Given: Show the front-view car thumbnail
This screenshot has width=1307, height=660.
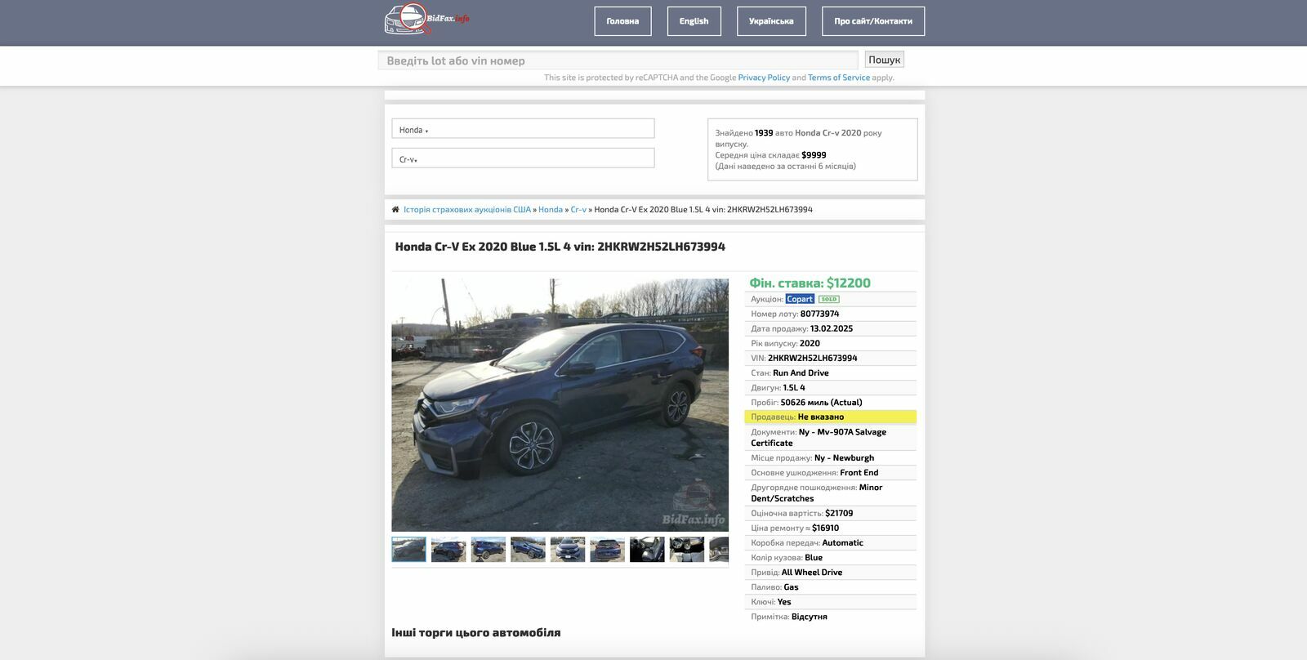Looking at the screenshot, I should [x=568, y=550].
